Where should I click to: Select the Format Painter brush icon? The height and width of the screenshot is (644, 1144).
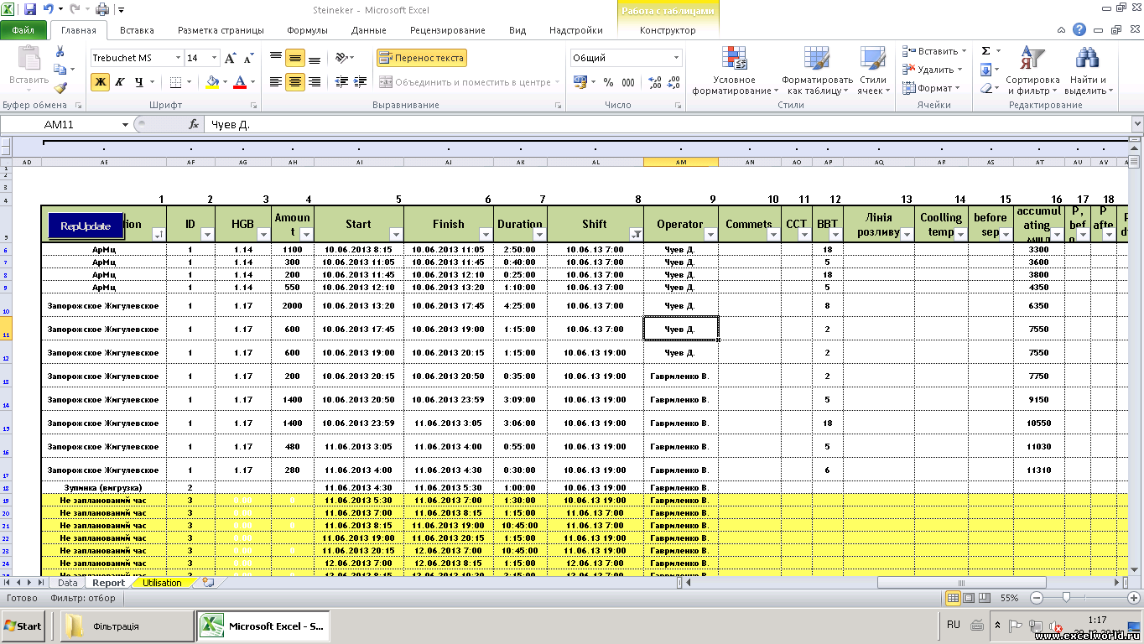(60, 88)
